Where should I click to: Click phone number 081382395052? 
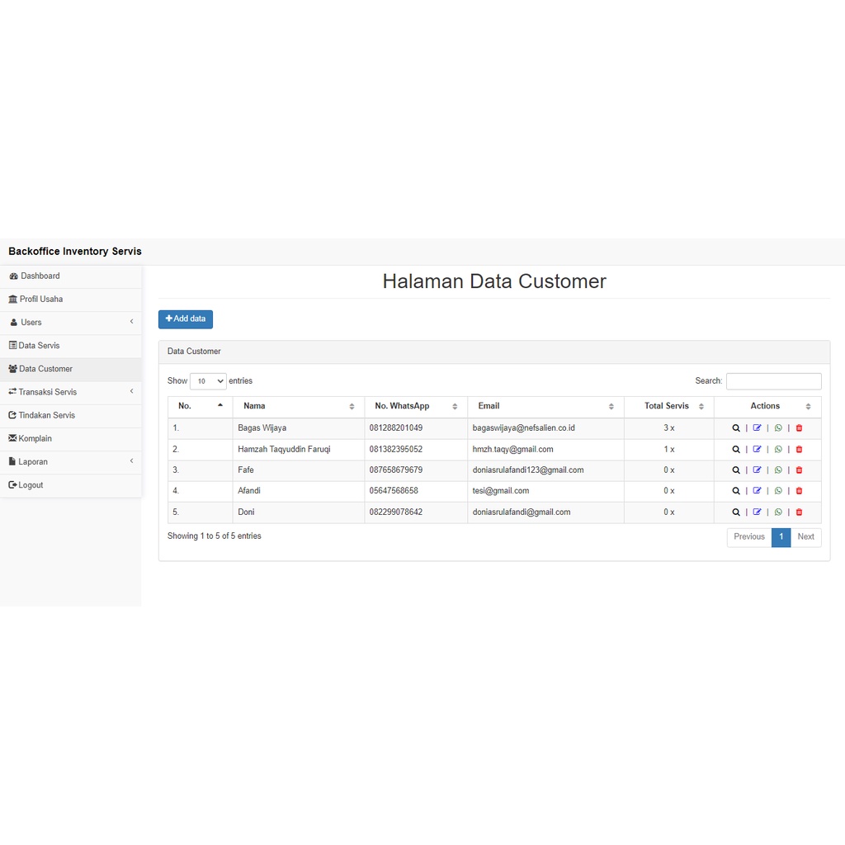pyautogui.click(x=395, y=449)
